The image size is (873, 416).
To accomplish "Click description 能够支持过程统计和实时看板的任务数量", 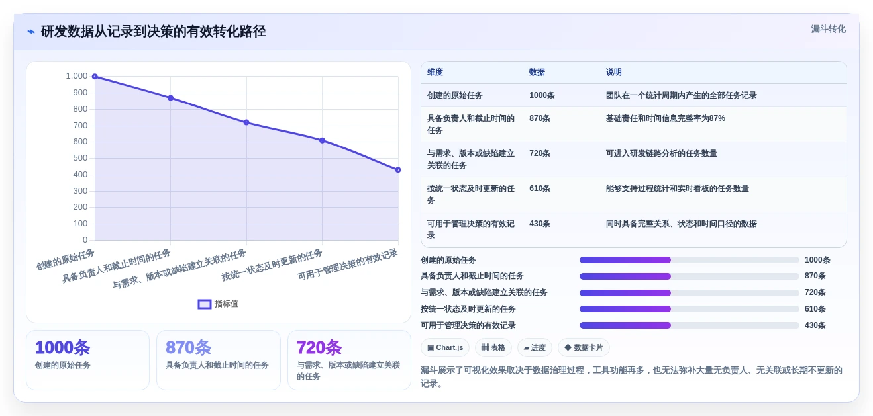I will pos(678,188).
